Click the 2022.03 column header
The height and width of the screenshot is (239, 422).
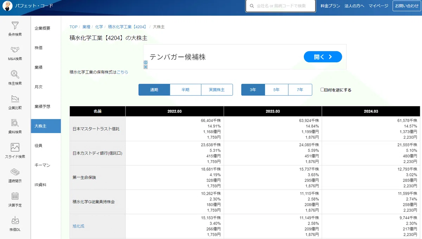[174, 111]
